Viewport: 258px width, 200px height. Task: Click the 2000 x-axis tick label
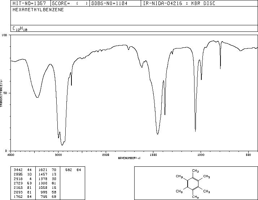[x=106, y=155]
